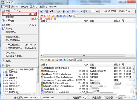Image resolution: width=137 pixels, height=100 pixels.
Task: Expand the FUN (G:) drive node
Action: point(4,89)
